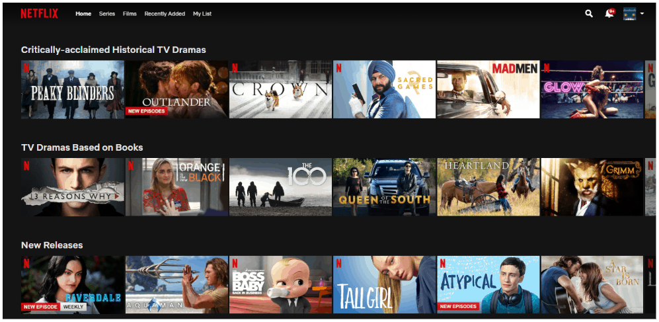Image resolution: width=659 pixels, height=322 pixels.
Task: Select The Boss Baby thumbnail
Action: tap(281, 284)
